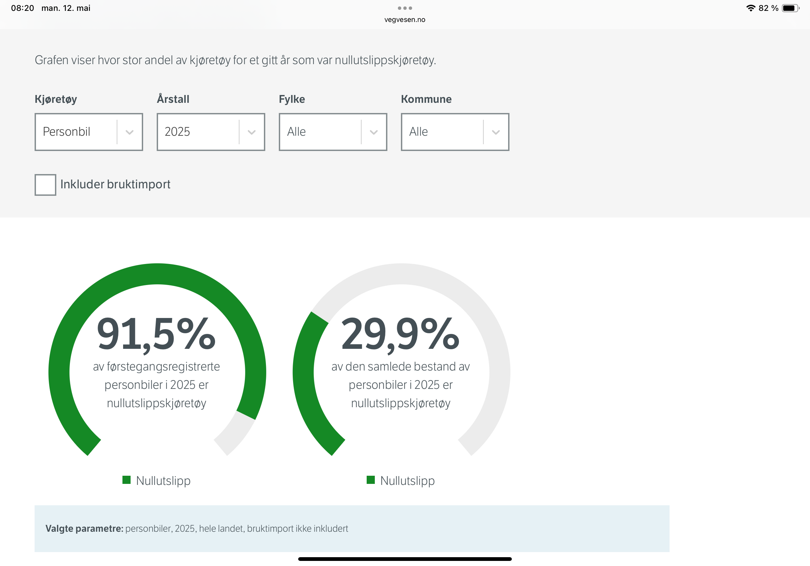
Task: Click the Fylke dropdown chevron arrow
Action: [x=373, y=132]
